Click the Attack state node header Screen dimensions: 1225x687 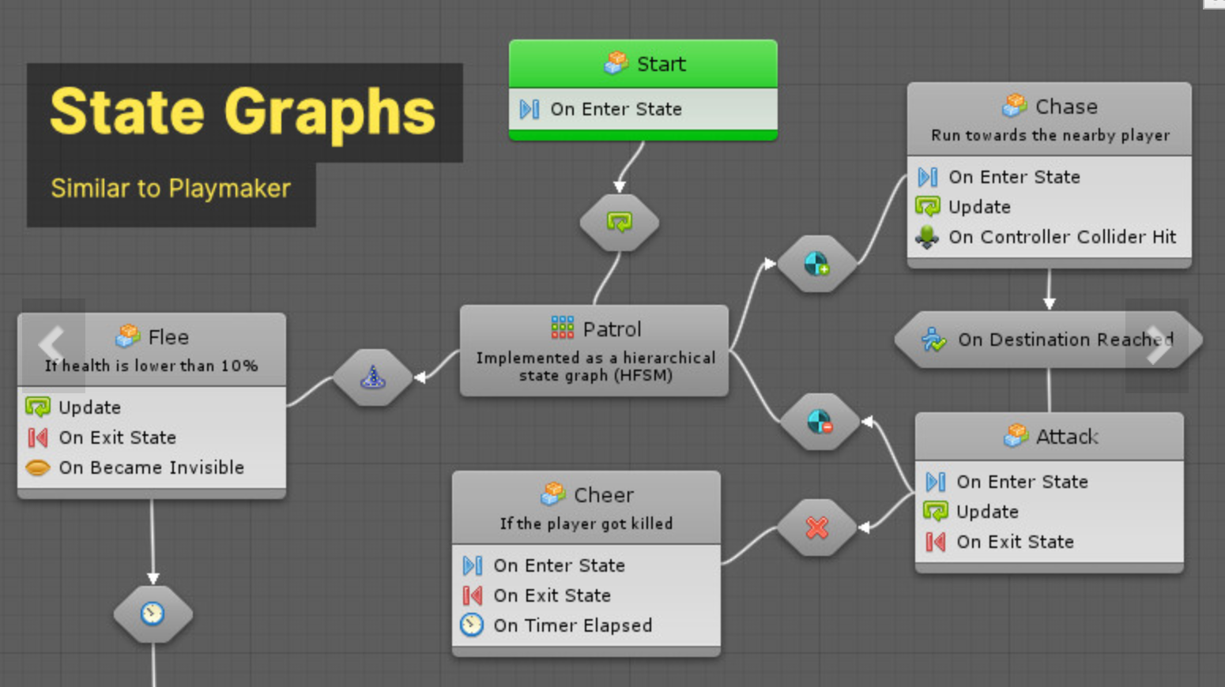click(x=1050, y=437)
